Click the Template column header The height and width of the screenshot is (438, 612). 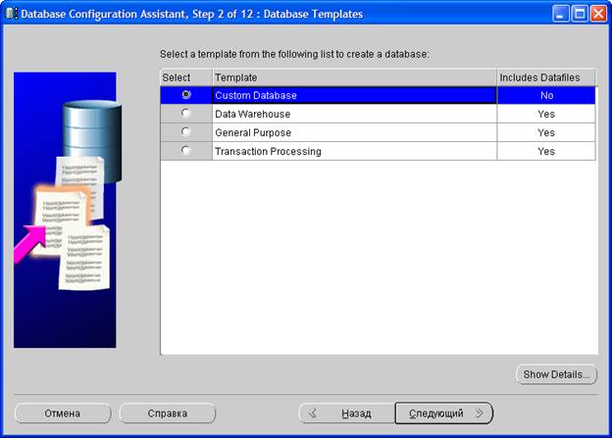pyautogui.click(x=354, y=77)
